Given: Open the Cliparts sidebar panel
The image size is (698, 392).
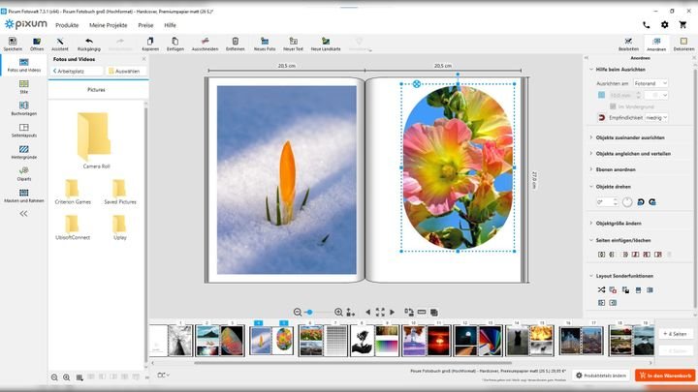Looking at the screenshot, I should pyautogui.click(x=24, y=173).
